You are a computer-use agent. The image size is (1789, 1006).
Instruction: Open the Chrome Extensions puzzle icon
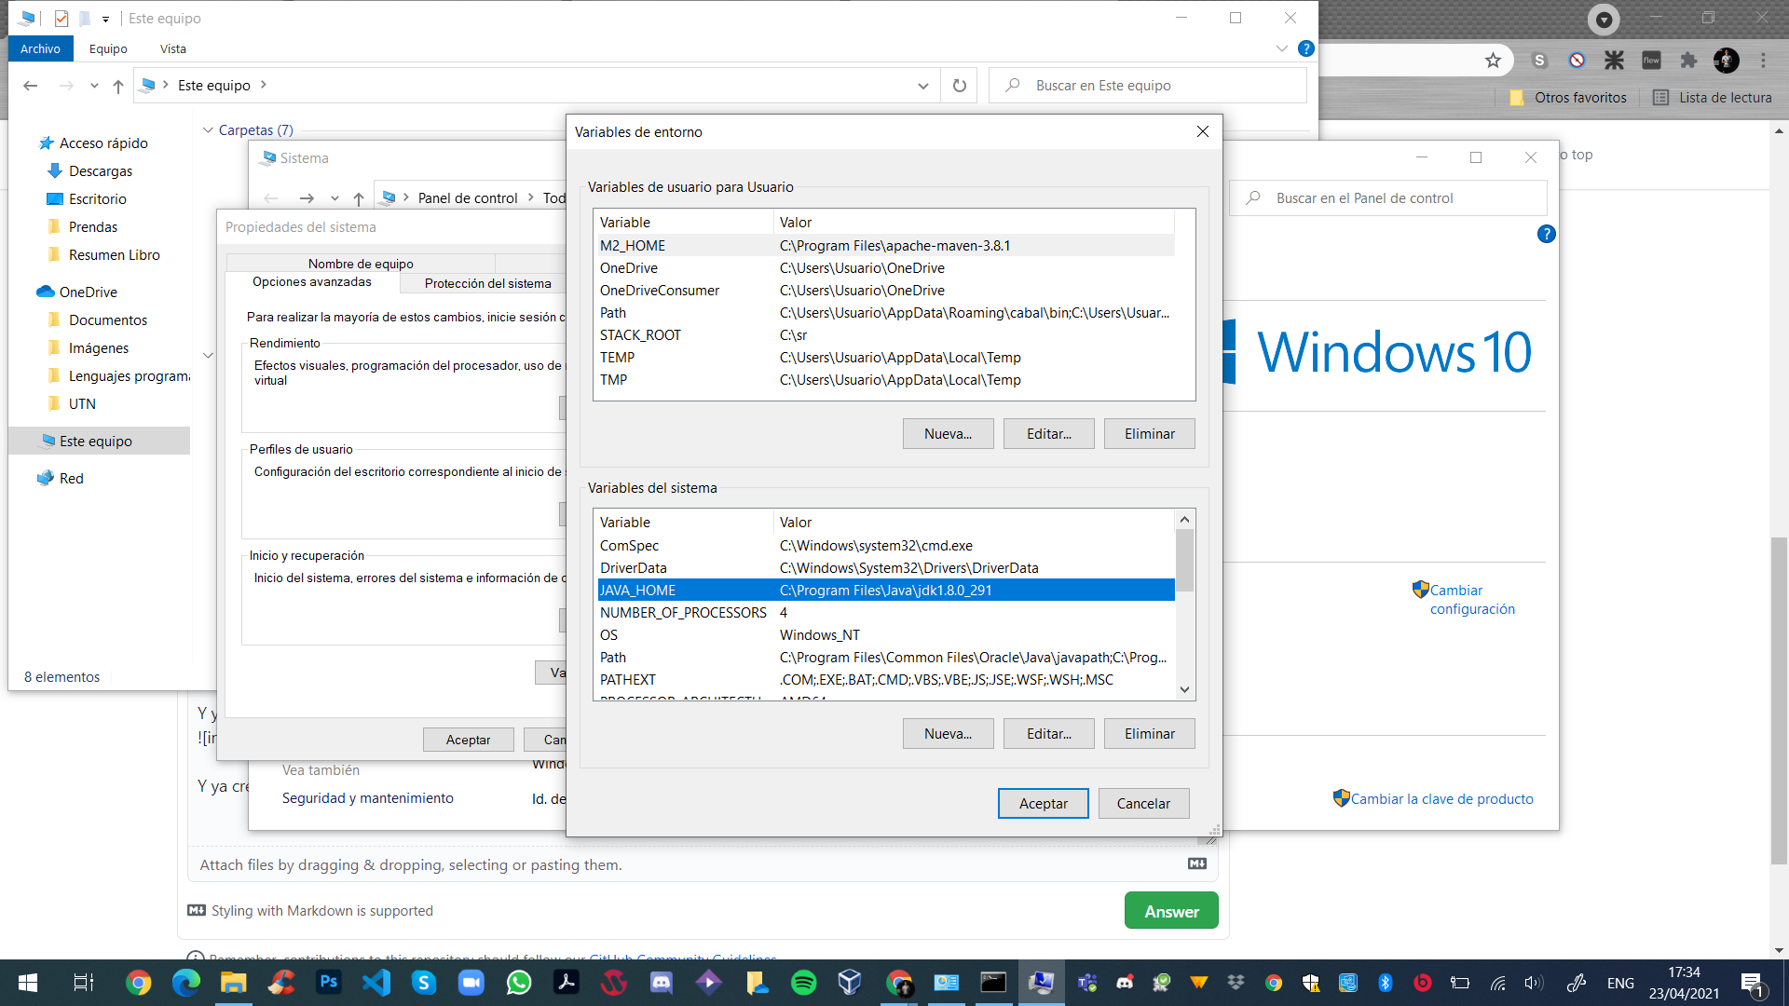click(x=1688, y=61)
